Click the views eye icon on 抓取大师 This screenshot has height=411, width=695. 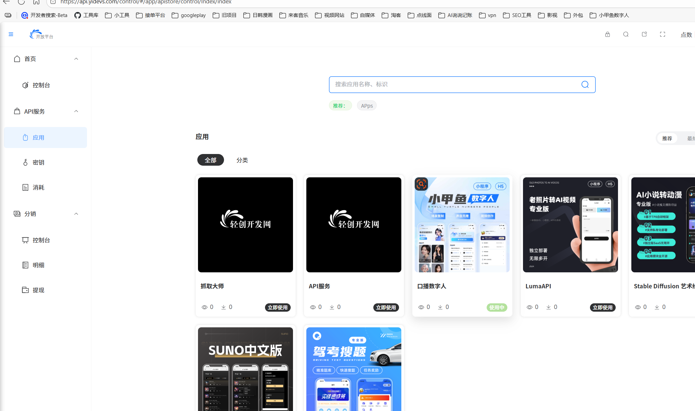(x=204, y=307)
